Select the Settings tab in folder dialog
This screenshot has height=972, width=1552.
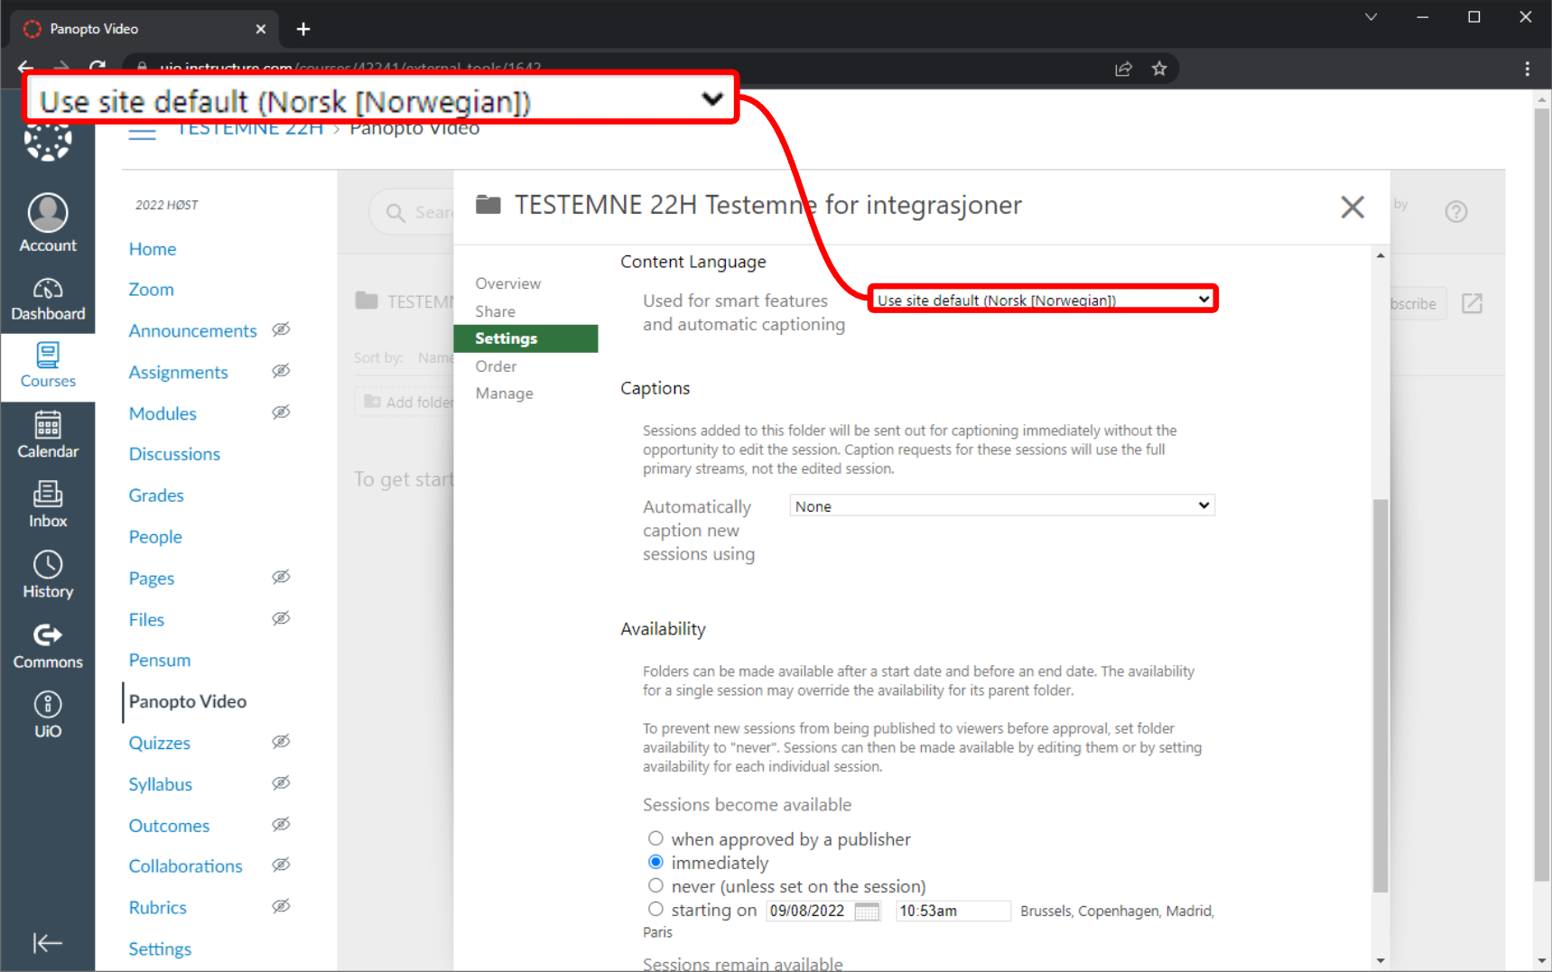(525, 338)
